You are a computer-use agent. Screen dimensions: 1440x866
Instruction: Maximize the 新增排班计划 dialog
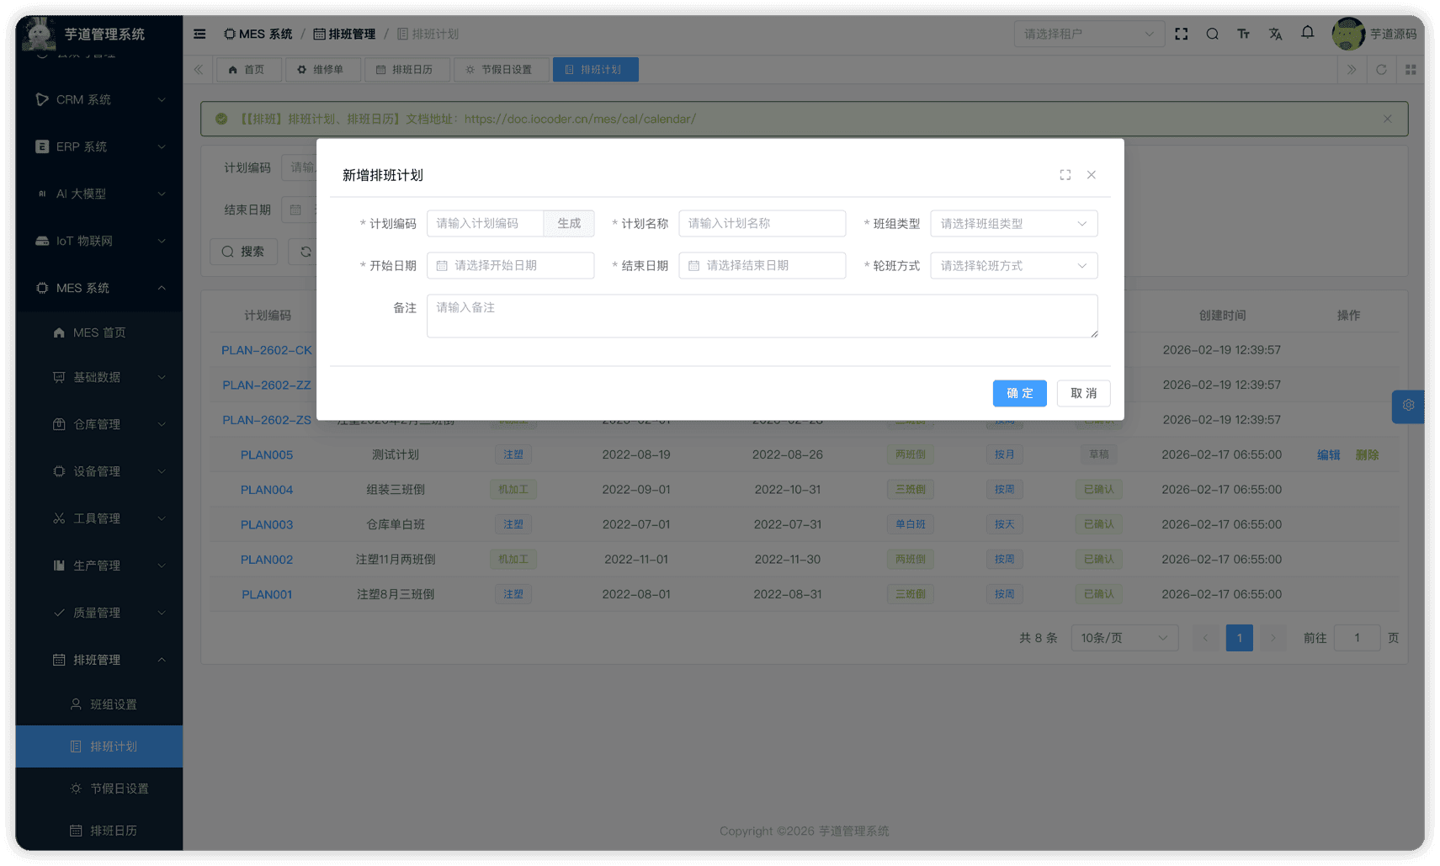tap(1065, 174)
